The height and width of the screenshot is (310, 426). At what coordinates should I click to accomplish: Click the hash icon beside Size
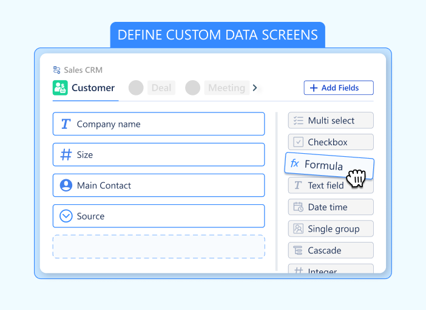pyautogui.click(x=66, y=155)
